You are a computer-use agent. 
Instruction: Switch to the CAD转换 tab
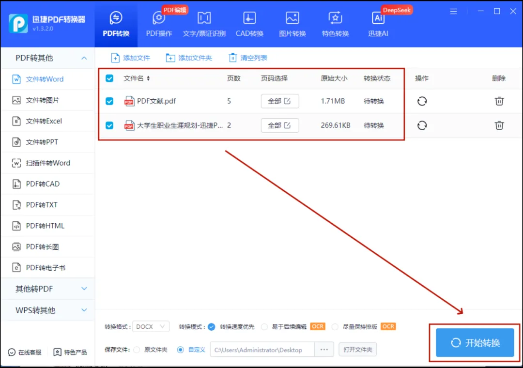[x=249, y=24]
